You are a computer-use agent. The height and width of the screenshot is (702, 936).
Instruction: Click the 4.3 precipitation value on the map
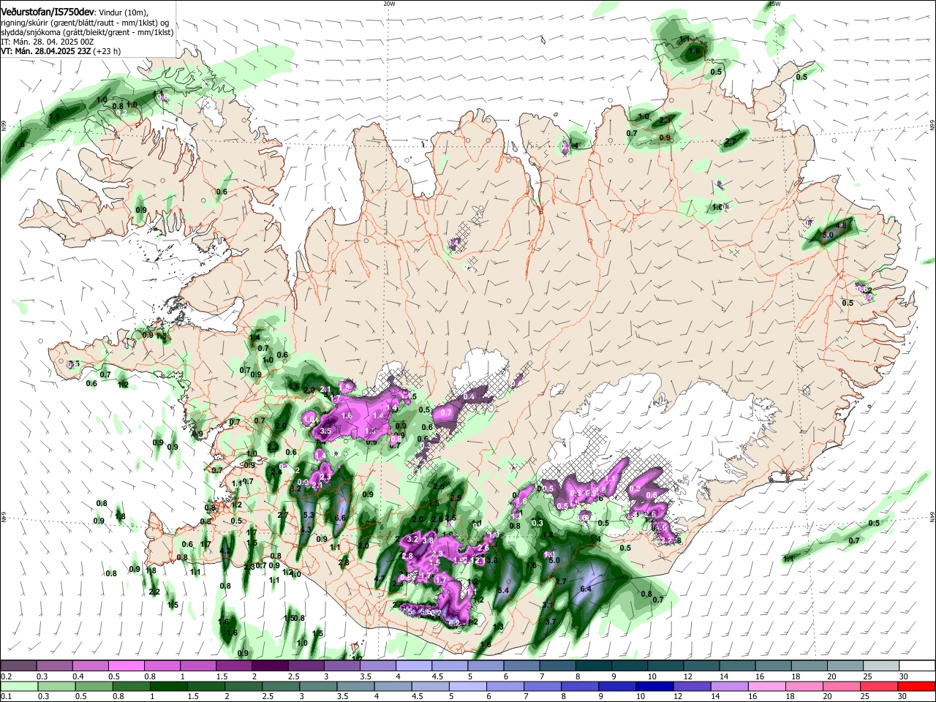[x=306, y=529]
